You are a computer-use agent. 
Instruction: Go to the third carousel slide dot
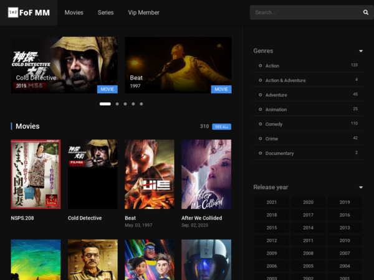pyautogui.click(x=125, y=104)
